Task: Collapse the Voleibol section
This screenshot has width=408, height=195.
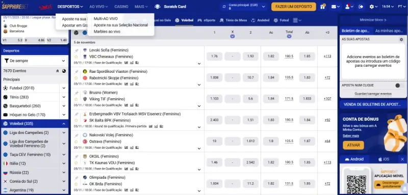Action: pos(64,124)
